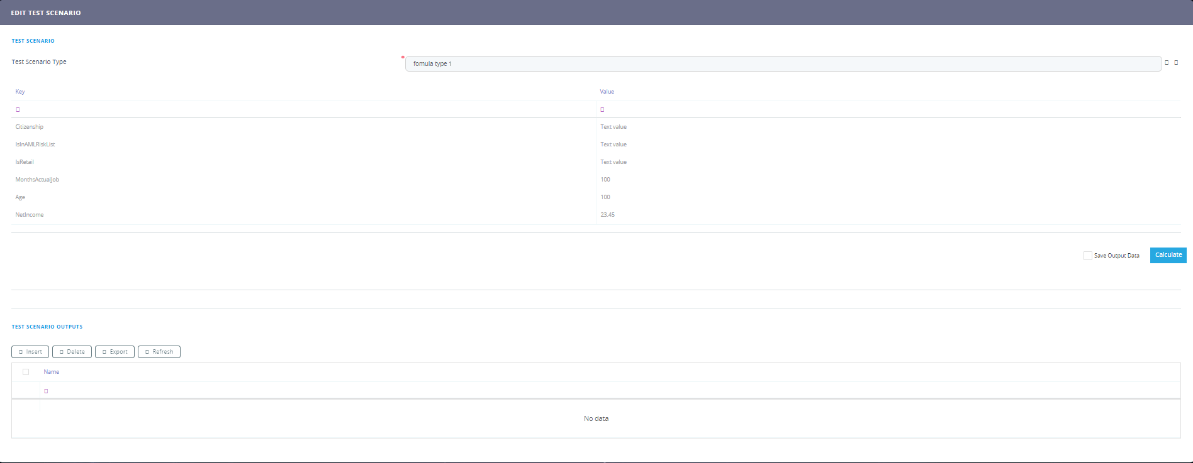The width and height of the screenshot is (1193, 463).
Task: Click the rightmost icon beside Test Scenario Type field
Action: click(x=1176, y=63)
